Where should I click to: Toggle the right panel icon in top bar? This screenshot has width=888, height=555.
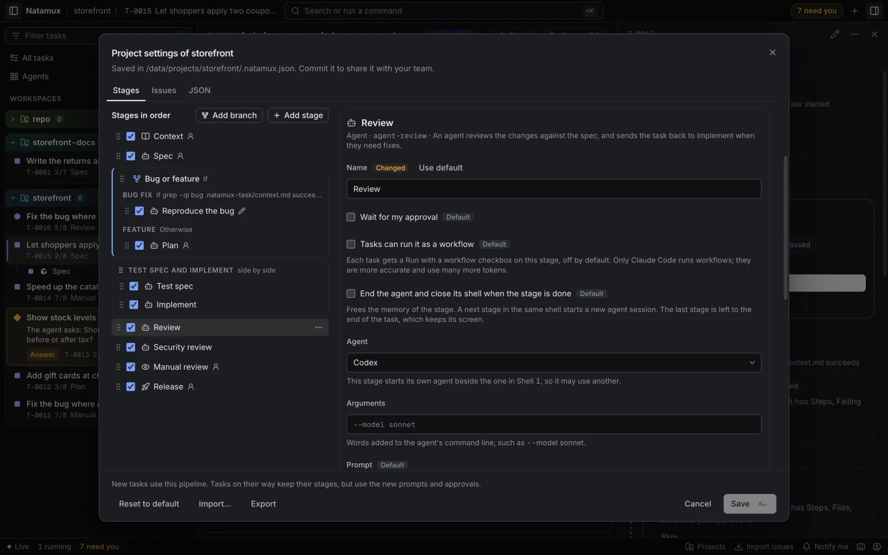(874, 11)
